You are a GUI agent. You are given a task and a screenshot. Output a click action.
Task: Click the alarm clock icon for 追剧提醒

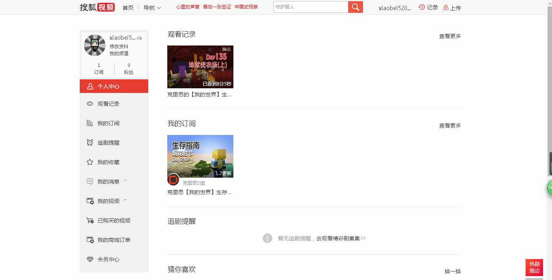(x=90, y=143)
